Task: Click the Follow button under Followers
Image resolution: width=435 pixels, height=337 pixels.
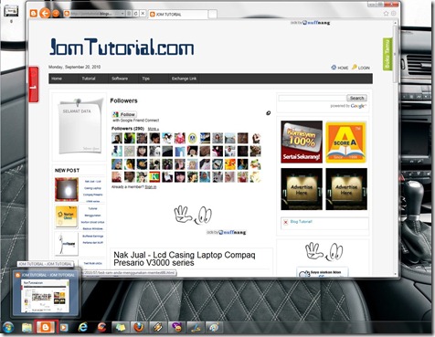Action: tap(124, 114)
